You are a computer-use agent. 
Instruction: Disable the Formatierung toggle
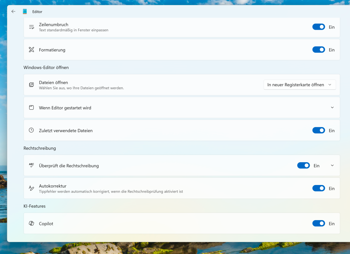coord(318,50)
